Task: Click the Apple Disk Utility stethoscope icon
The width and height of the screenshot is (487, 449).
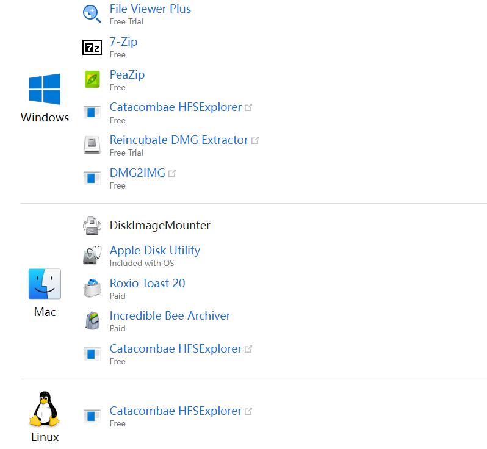Action: tap(92, 255)
